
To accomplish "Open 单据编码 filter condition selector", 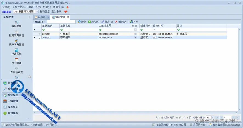I will (44, 30).
